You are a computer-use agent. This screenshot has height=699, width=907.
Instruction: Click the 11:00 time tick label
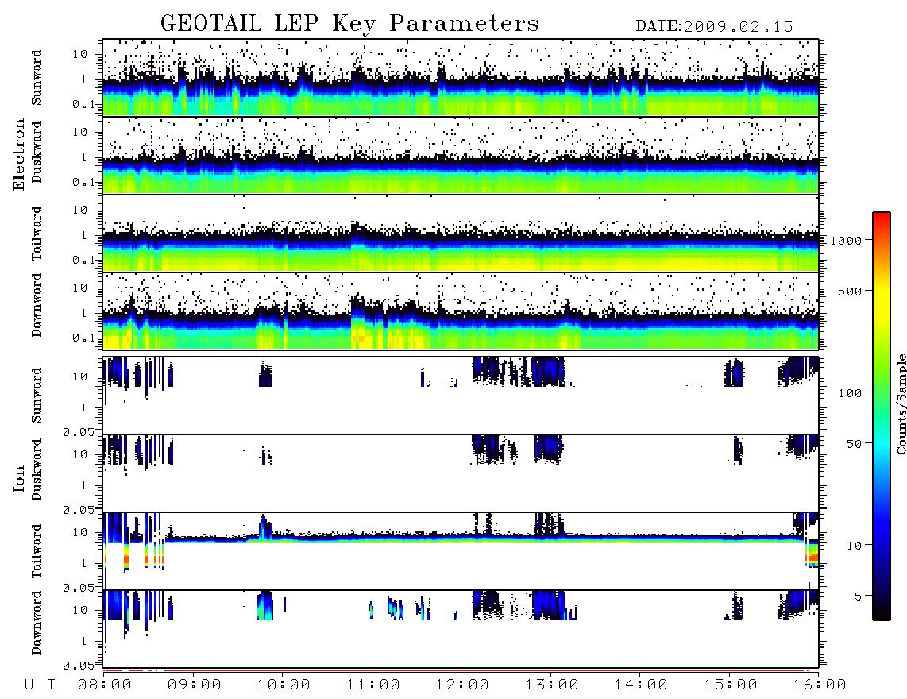(x=373, y=685)
